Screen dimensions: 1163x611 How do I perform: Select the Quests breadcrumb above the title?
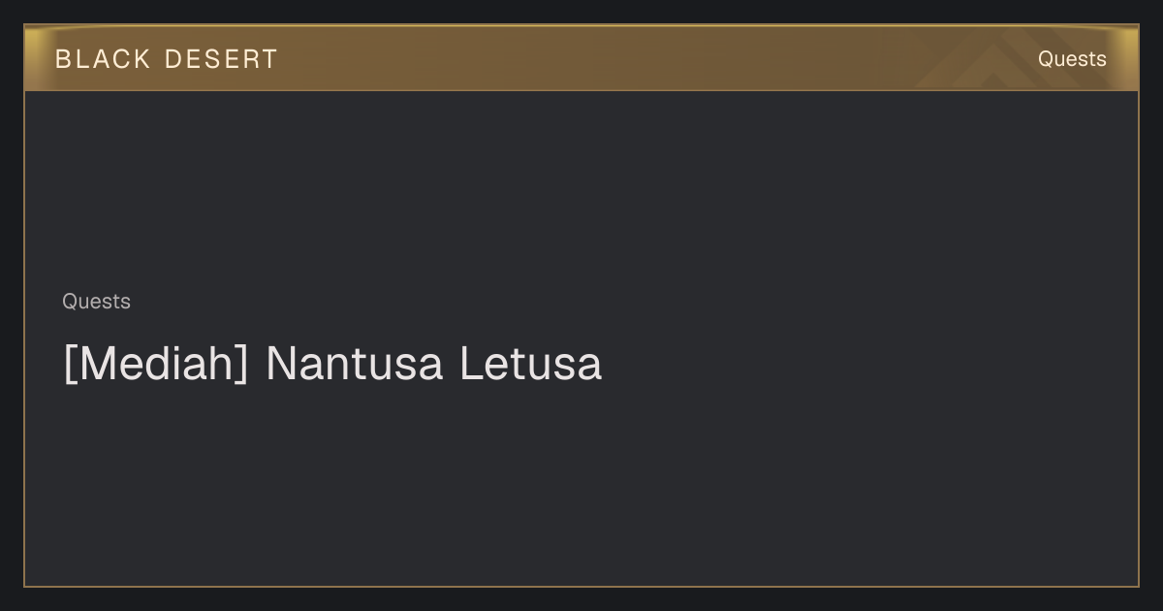pos(96,302)
